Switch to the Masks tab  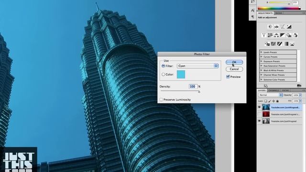pyautogui.click(x=278, y=13)
